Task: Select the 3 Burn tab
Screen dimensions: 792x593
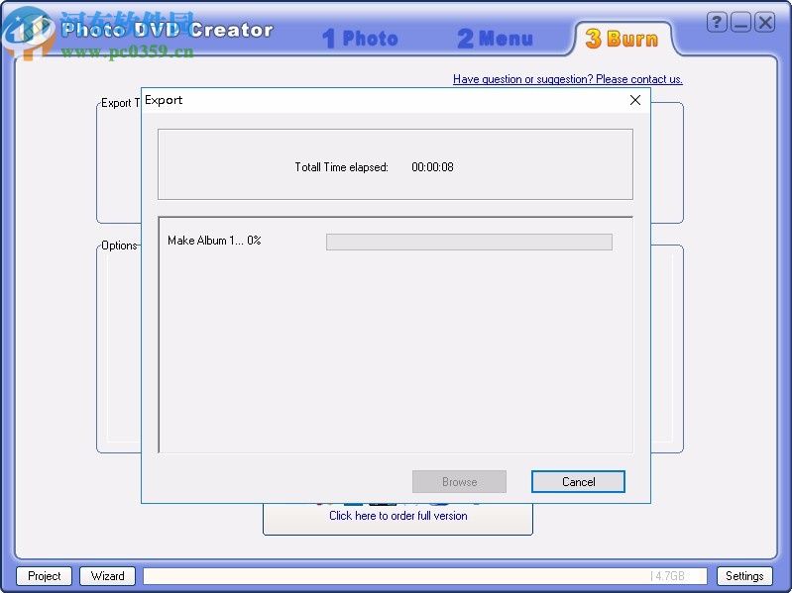Action: pyautogui.click(x=622, y=39)
